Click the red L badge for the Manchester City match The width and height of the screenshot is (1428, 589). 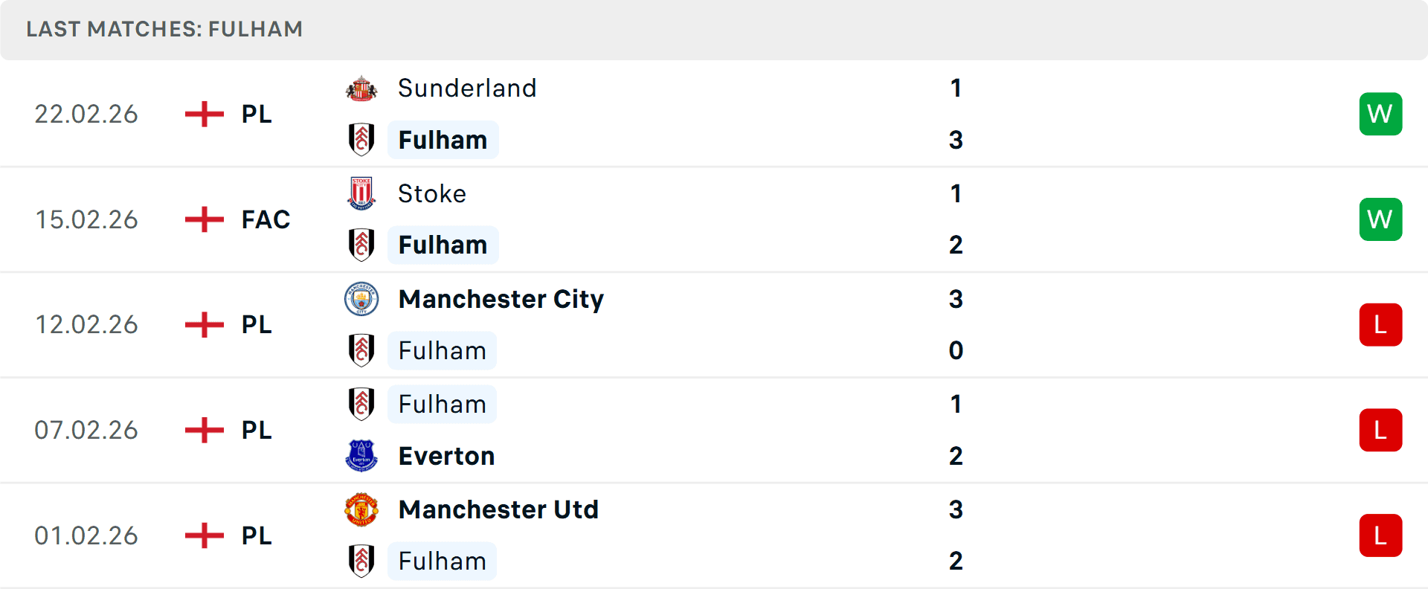click(1380, 325)
